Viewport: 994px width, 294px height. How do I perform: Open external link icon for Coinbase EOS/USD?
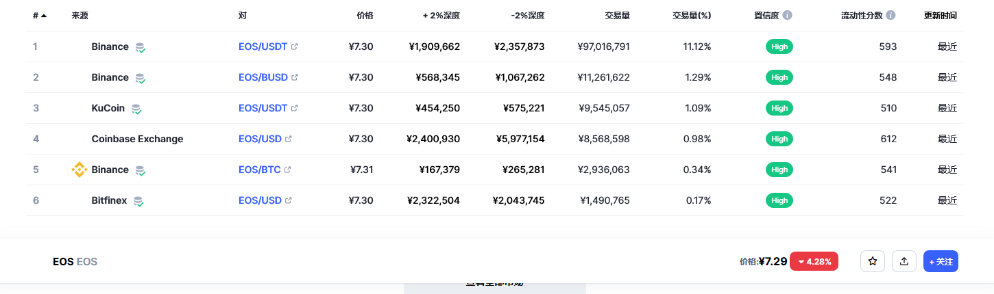coord(289,139)
